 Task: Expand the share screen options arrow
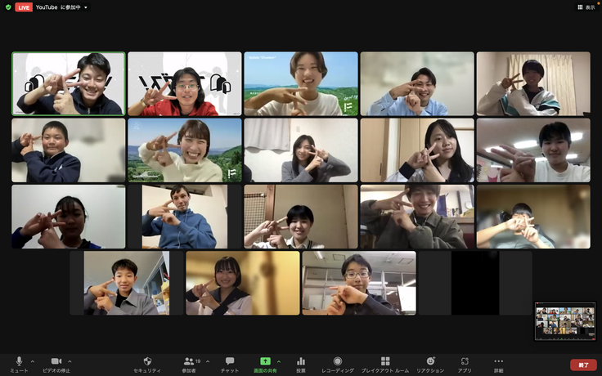coord(278,360)
